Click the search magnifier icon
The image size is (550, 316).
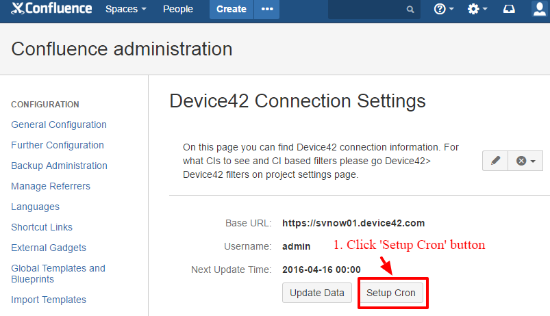pos(410,10)
